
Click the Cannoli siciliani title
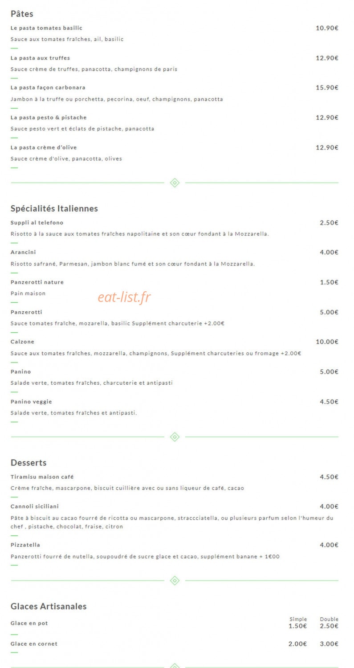click(35, 507)
